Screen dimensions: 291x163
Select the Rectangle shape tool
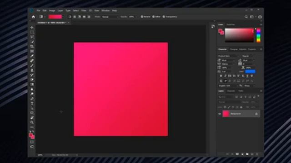pyautogui.click(x=32, y=113)
